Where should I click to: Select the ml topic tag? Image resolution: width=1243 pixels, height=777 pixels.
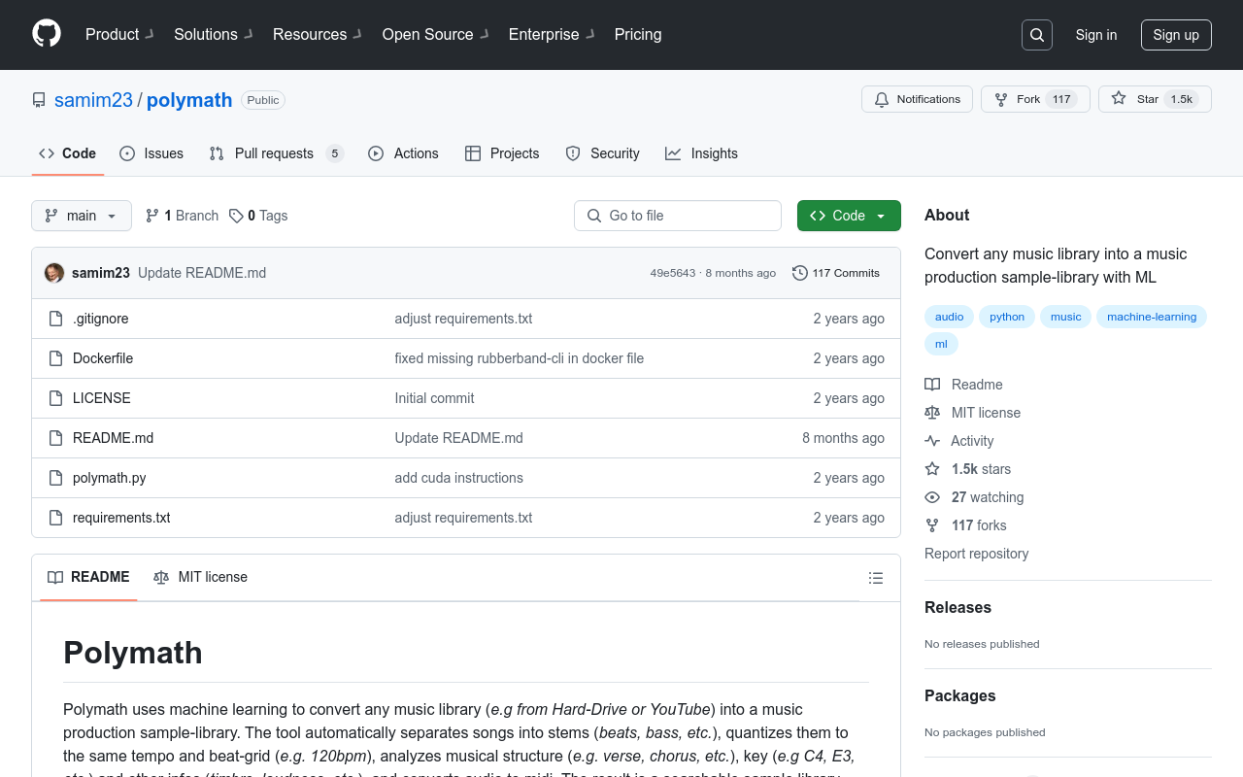coord(941,344)
